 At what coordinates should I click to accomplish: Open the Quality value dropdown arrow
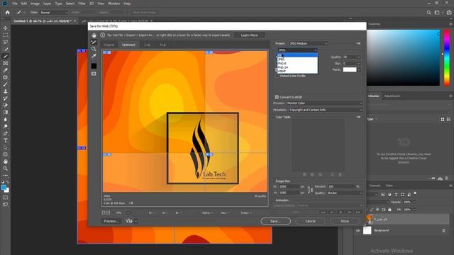359,57
